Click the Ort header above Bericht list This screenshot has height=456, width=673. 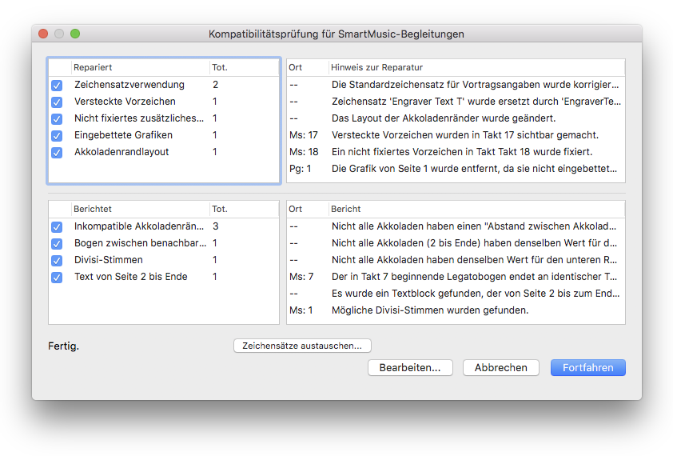pyautogui.click(x=308, y=209)
